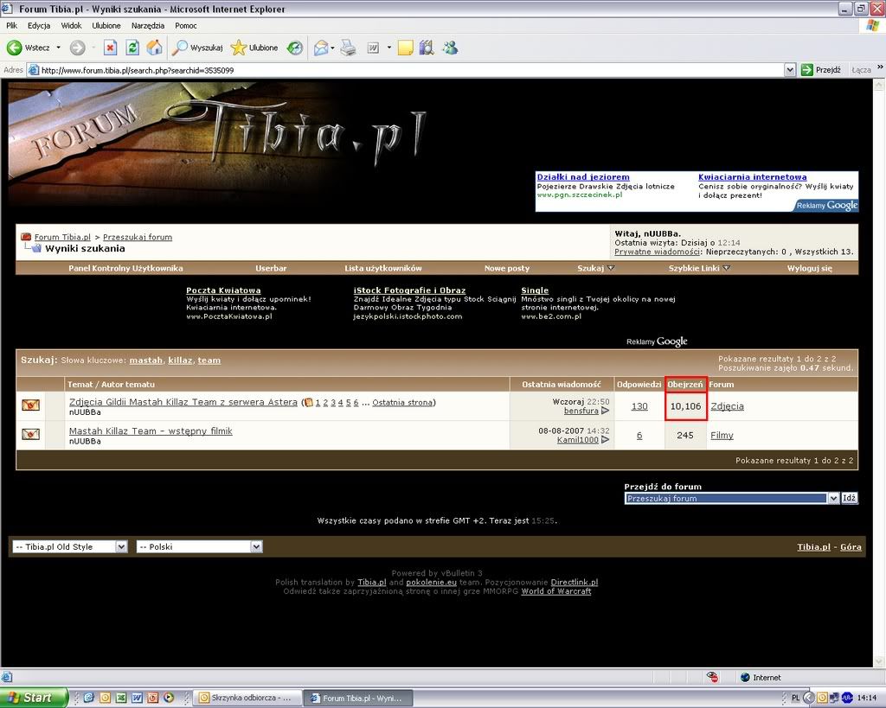Viewport: 886px width, 708px height.
Task: Go to Ostatnia strona of the Zdjęcia thread
Action: [x=403, y=403]
